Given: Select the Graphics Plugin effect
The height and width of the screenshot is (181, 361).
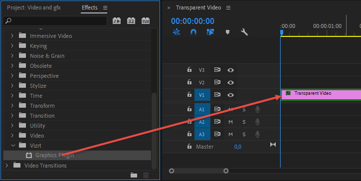Looking at the screenshot, I should tap(77, 156).
